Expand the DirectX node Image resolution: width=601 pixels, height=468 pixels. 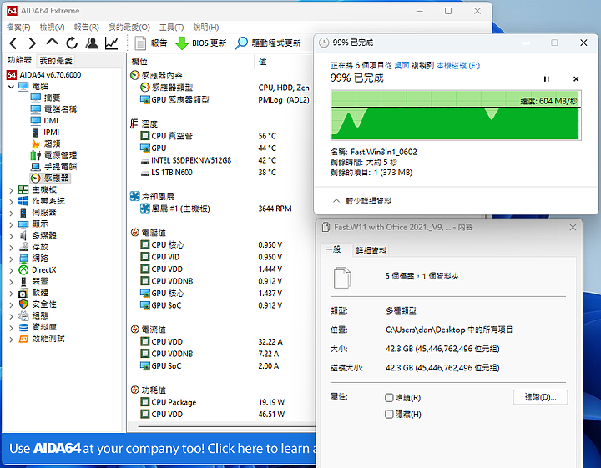[11, 270]
